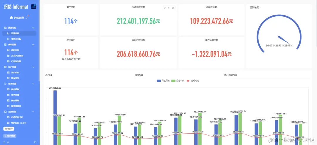The height and width of the screenshot is (145, 317).
Task: Click the 在途管理 group icon
Action: click(6, 112)
